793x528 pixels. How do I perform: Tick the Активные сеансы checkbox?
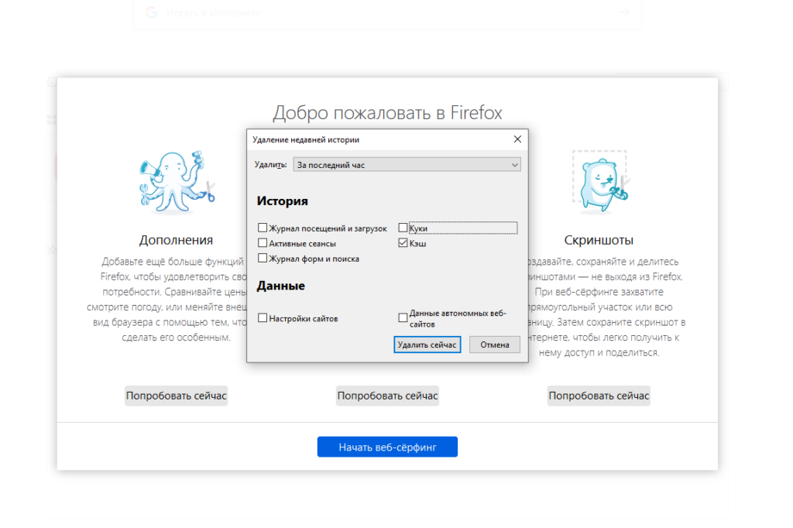click(263, 243)
